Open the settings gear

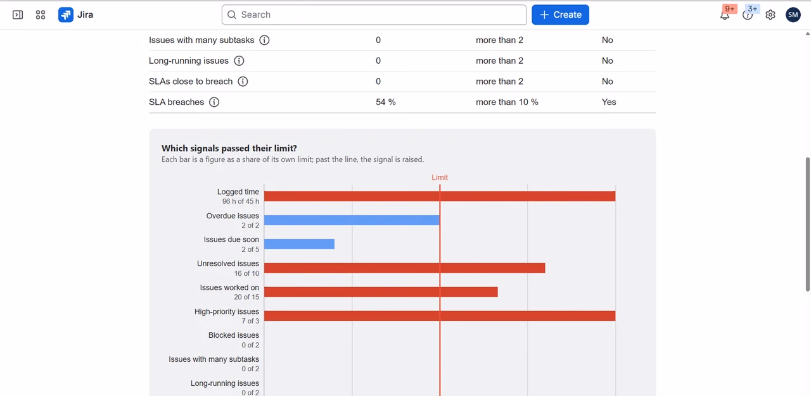click(770, 15)
